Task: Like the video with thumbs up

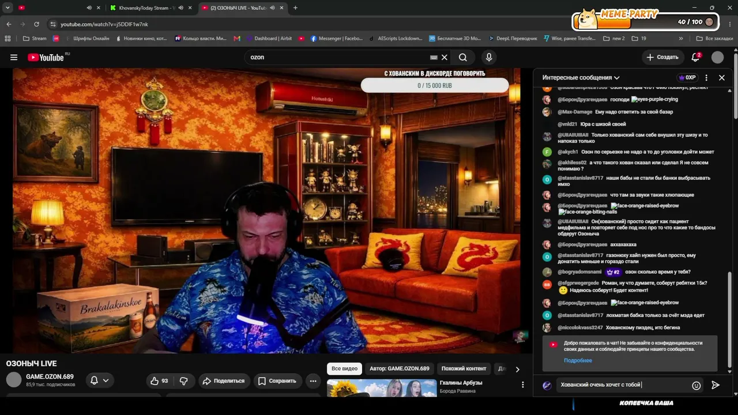Action: [x=159, y=381]
